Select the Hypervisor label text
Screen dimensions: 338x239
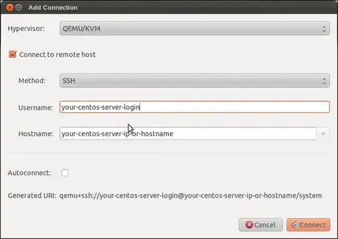point(26,28)
